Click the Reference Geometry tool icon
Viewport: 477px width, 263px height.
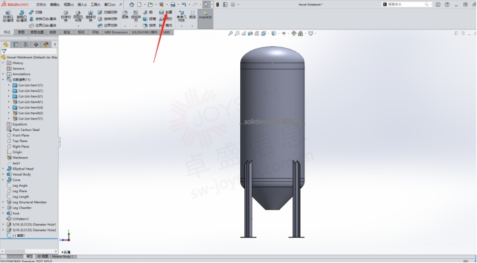pyautogui.click(x=181, y=16)
